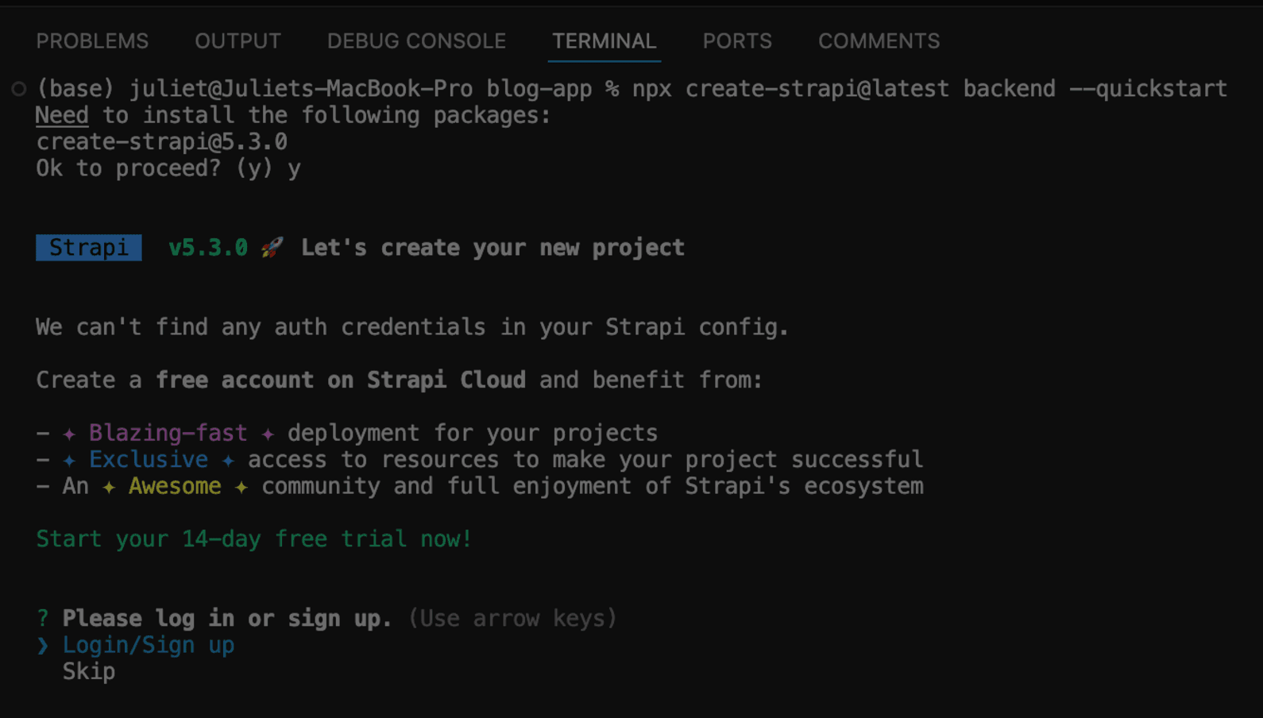This screenshot has height=718, width=1263.
Task: Click the TERMINAL tab
Action: 604,41
